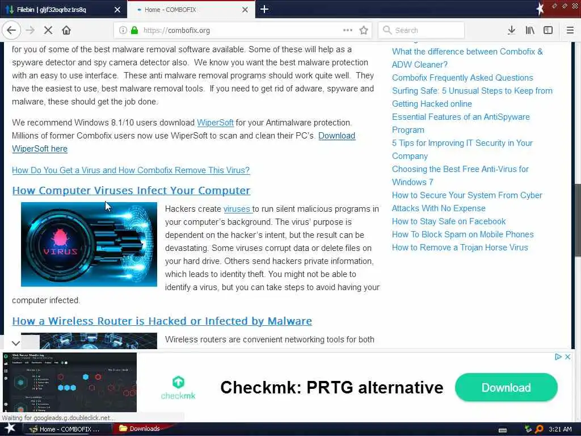Open 5 Tips for Improving IT Security link

[462, 149]
